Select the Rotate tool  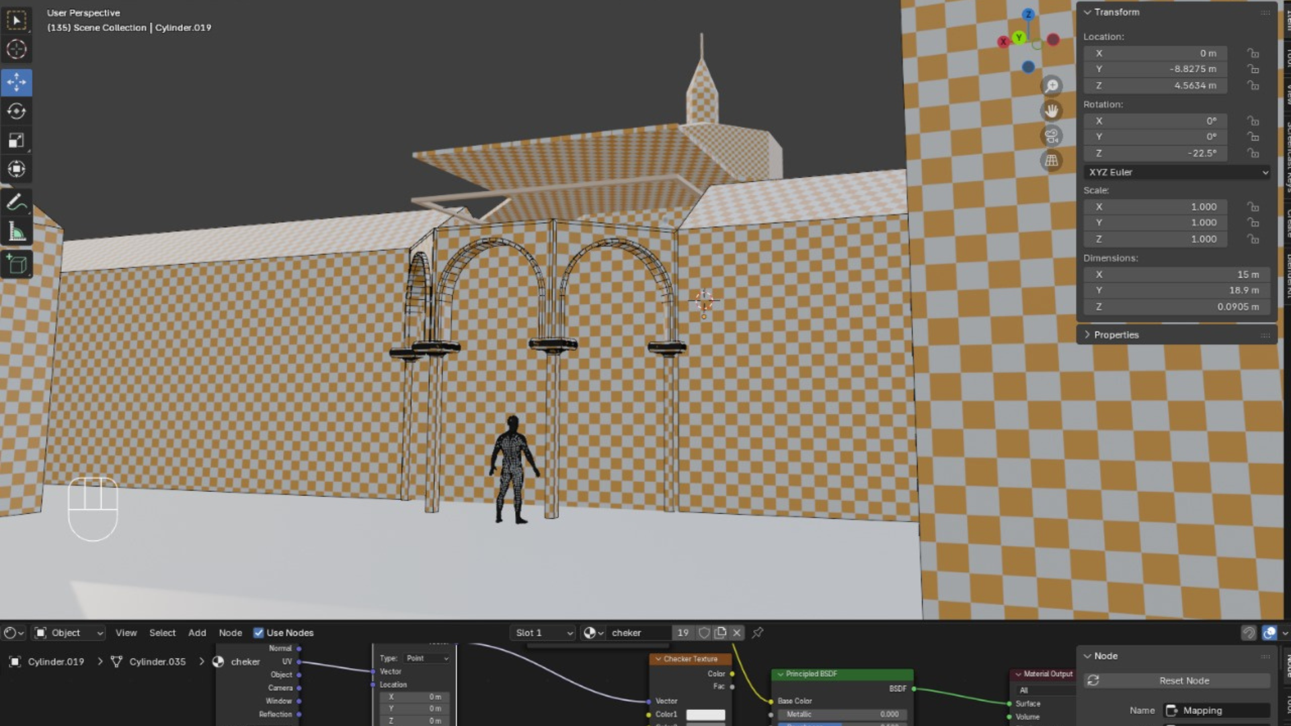pyautogui.click(x=17, y=111)
